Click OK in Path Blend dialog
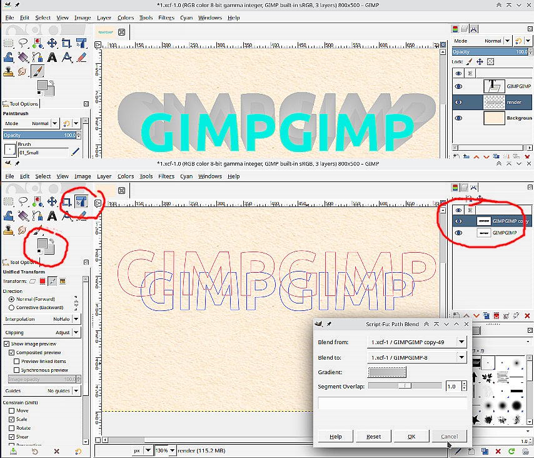 pos(411,437)
